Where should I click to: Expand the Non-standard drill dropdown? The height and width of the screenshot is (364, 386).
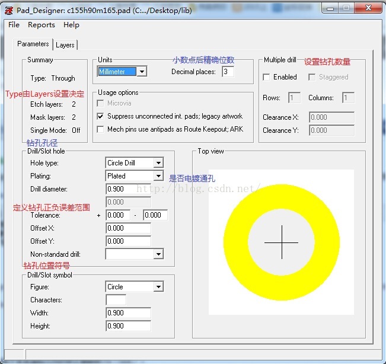pyautogui.click(x=158, y=254)
